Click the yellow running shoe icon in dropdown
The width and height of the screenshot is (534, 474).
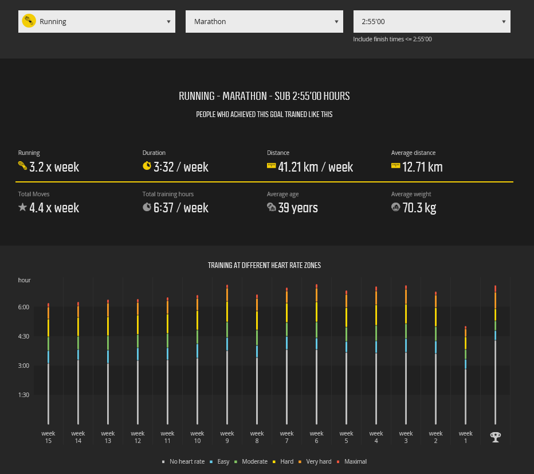(x=29, y=21)
